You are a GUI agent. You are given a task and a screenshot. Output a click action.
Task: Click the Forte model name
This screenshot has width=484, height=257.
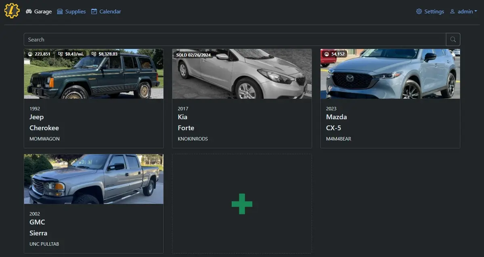[x=186, y=128]
